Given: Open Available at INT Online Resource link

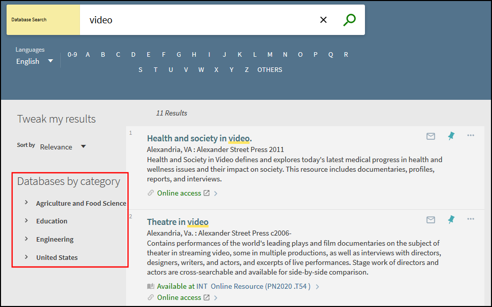Looking at the screenshot, I should (233, 286).
